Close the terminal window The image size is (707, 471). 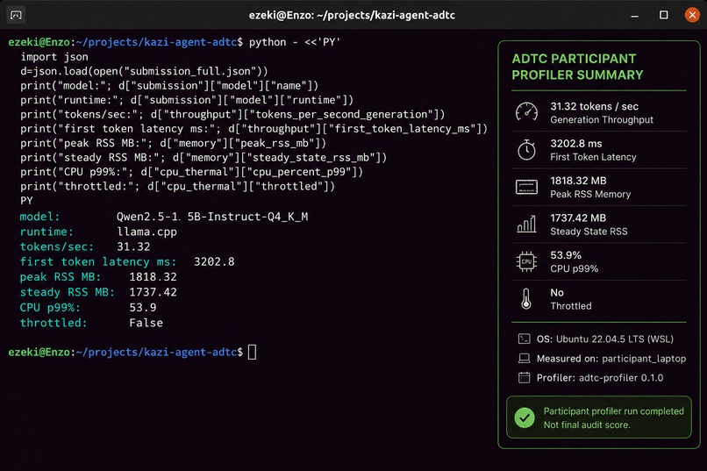[692, 15]
